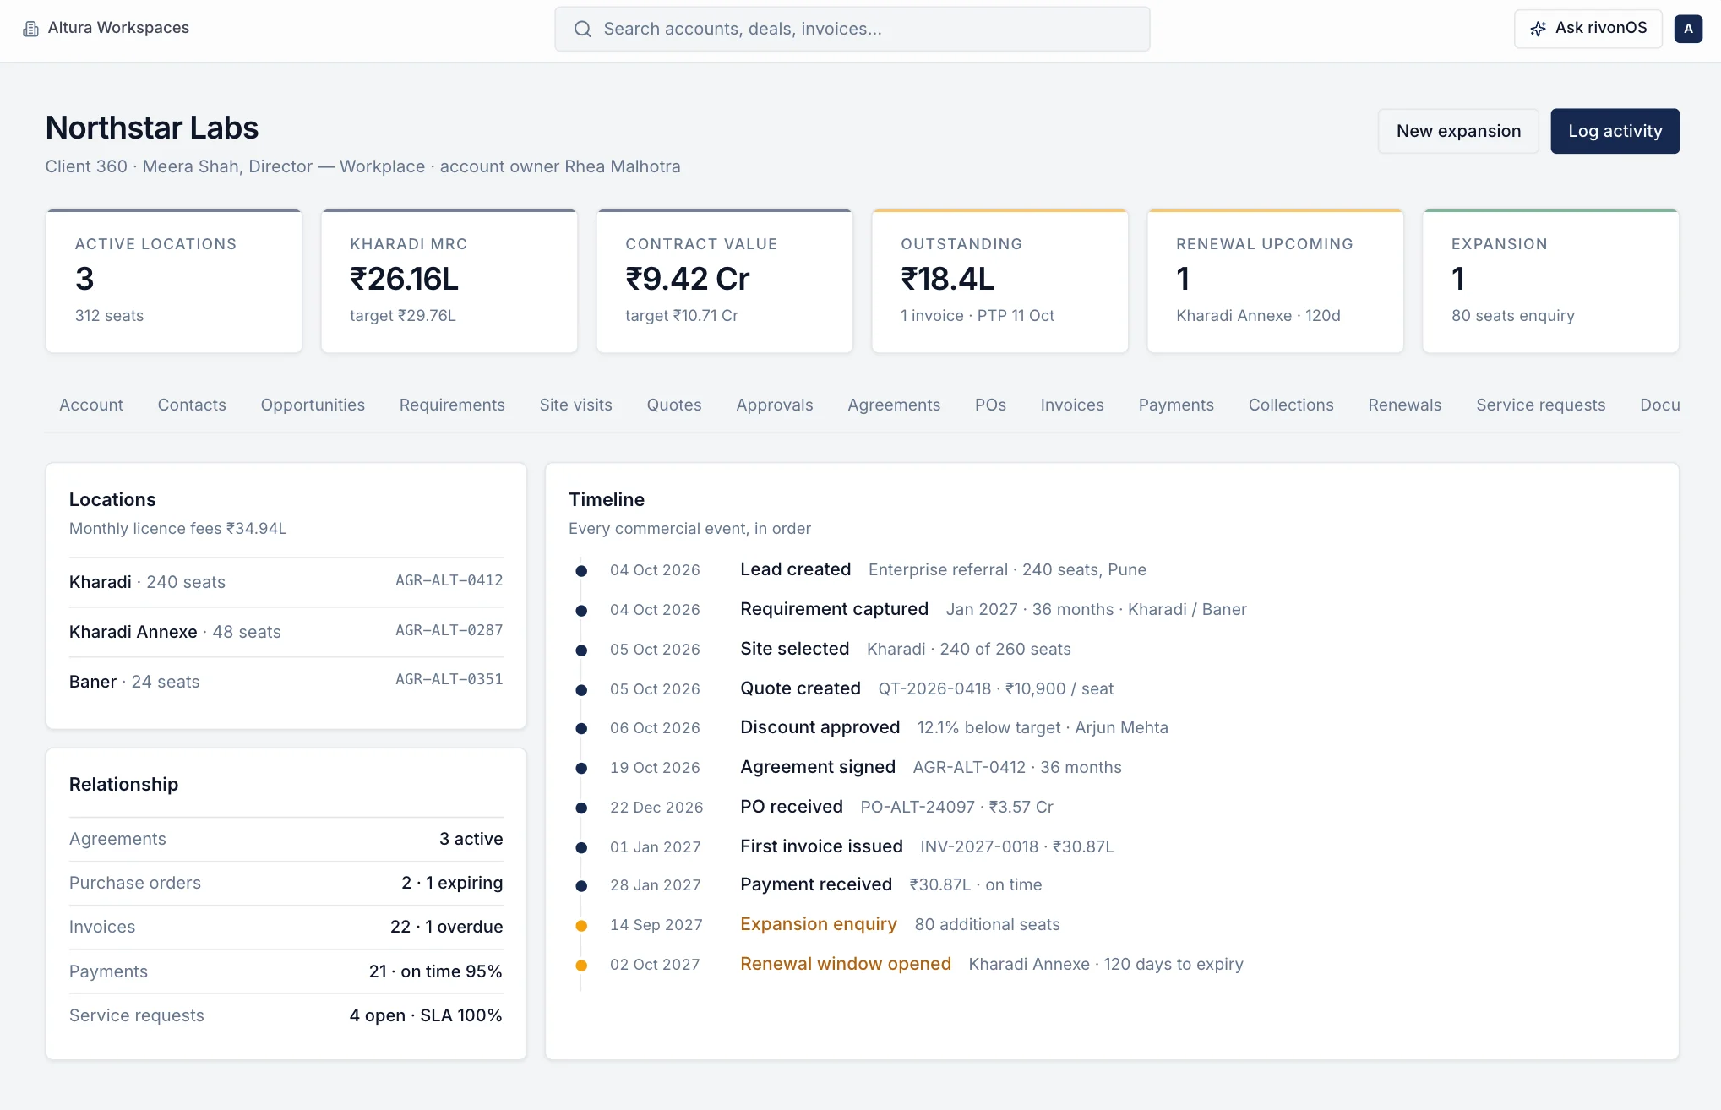Open Ask rivonOS assistant
The image size is (1721, 1110).
coord(1588,29)
